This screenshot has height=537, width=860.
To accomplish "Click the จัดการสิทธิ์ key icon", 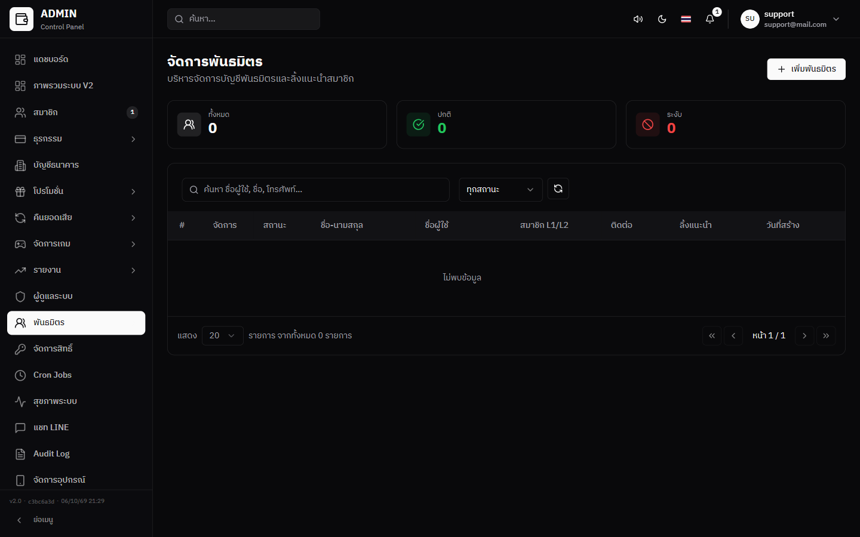I will (20, 349).
